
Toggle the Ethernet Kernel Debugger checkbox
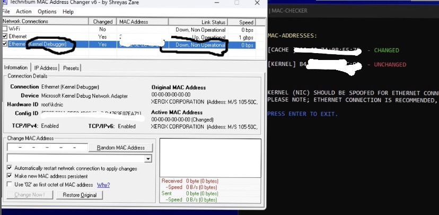[x=5, y=44]
